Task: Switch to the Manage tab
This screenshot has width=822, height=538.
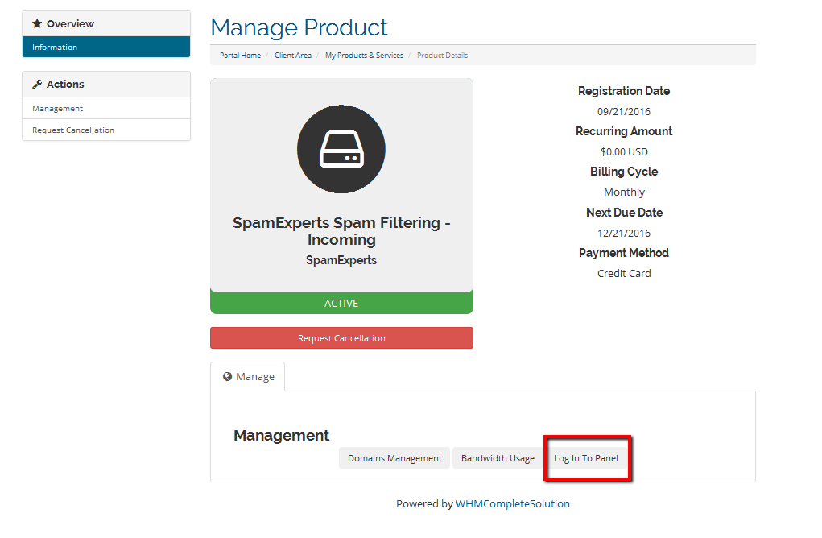Action: click(247, 376)
